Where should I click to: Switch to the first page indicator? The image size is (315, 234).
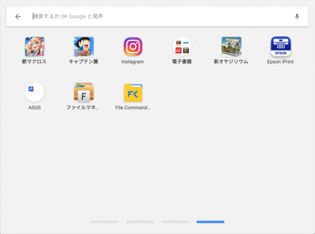(104, 222)
